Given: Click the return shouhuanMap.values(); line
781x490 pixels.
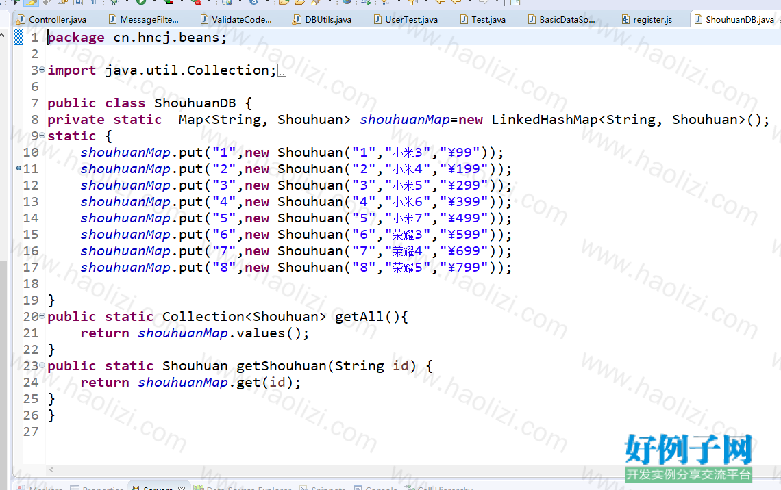Looking at the screenshot, I should tap(195, 333).
